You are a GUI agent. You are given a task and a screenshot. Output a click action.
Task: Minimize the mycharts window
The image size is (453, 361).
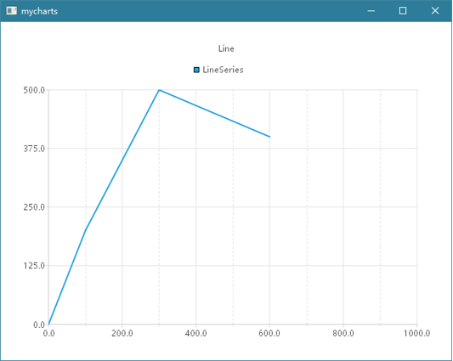tap(371, 11)
